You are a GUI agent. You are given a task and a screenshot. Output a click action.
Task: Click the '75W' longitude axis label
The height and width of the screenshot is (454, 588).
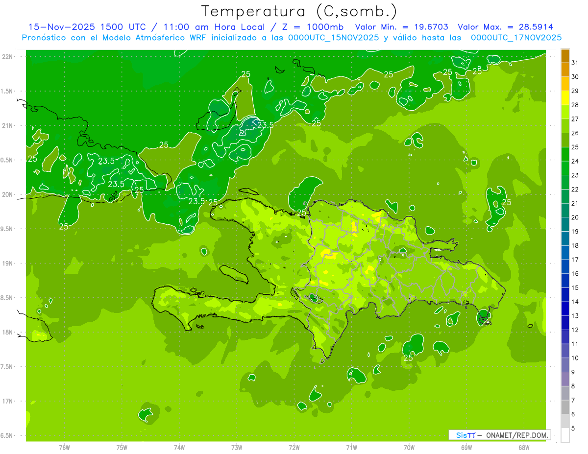(x=122, y=448)
